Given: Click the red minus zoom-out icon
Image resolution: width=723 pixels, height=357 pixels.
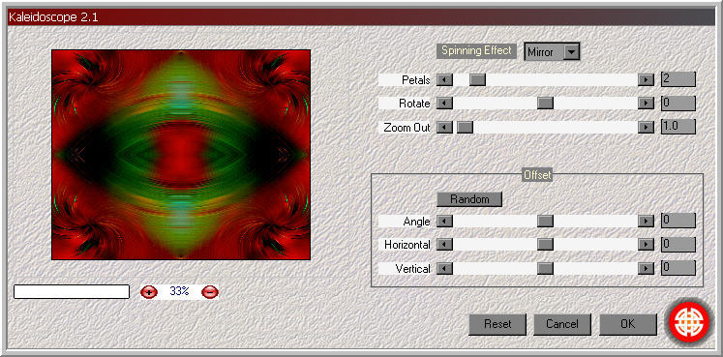Looking at the screenshot, I should pos(210,291).
